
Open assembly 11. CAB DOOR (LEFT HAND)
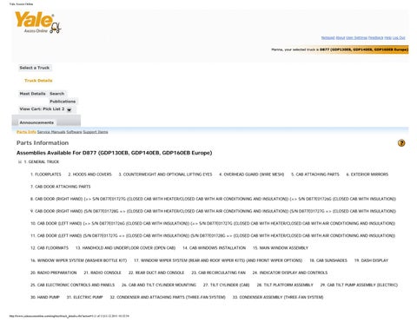[213, 236]
